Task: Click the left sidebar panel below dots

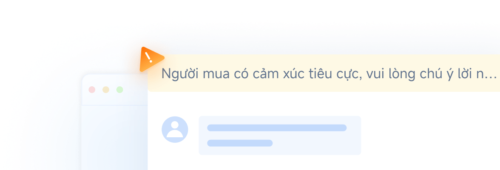Action: (115, 138)
